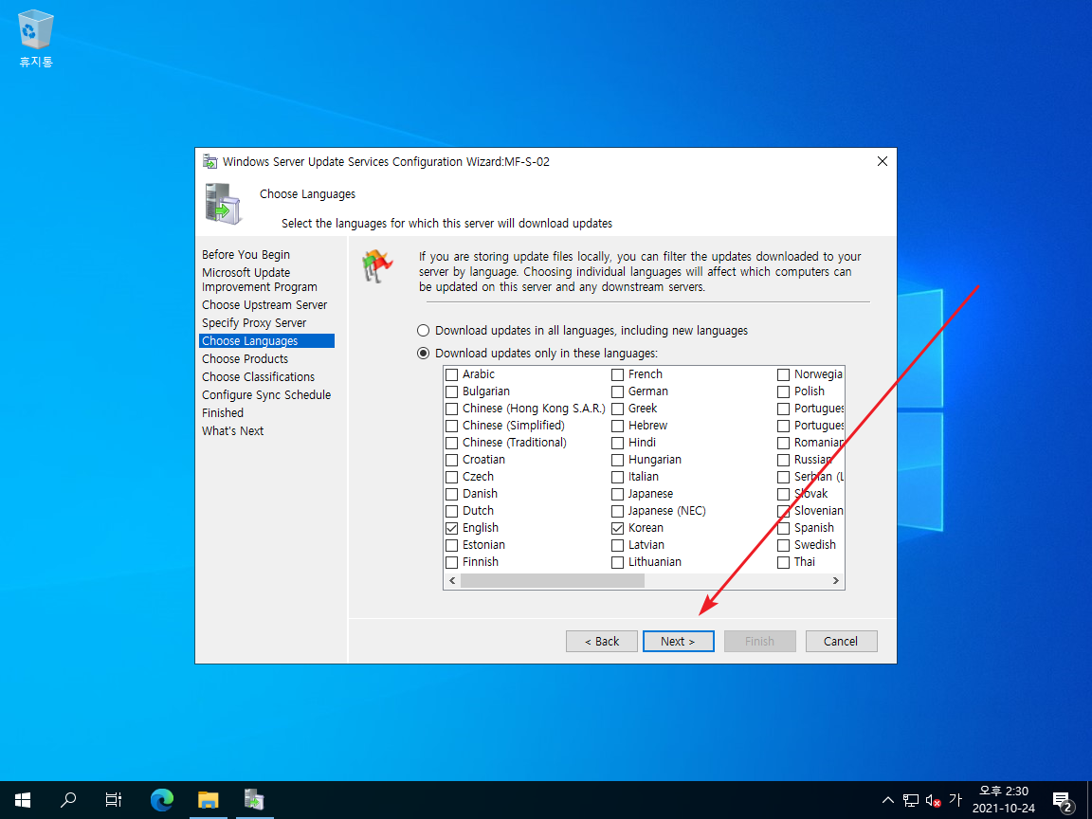Check the Hungarian language box
Screen dimensions: 1092x819
(618, 460)
